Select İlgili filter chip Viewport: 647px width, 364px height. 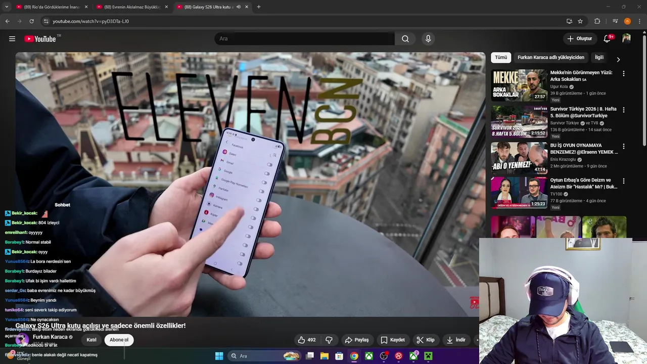pos(599,58)
